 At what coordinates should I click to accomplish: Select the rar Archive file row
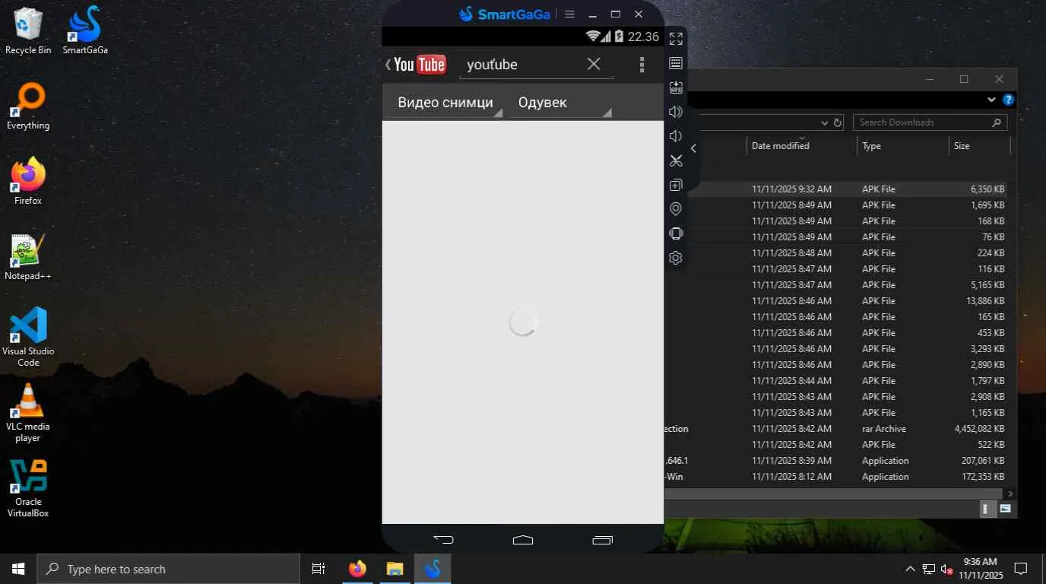(x=836, y=429)
